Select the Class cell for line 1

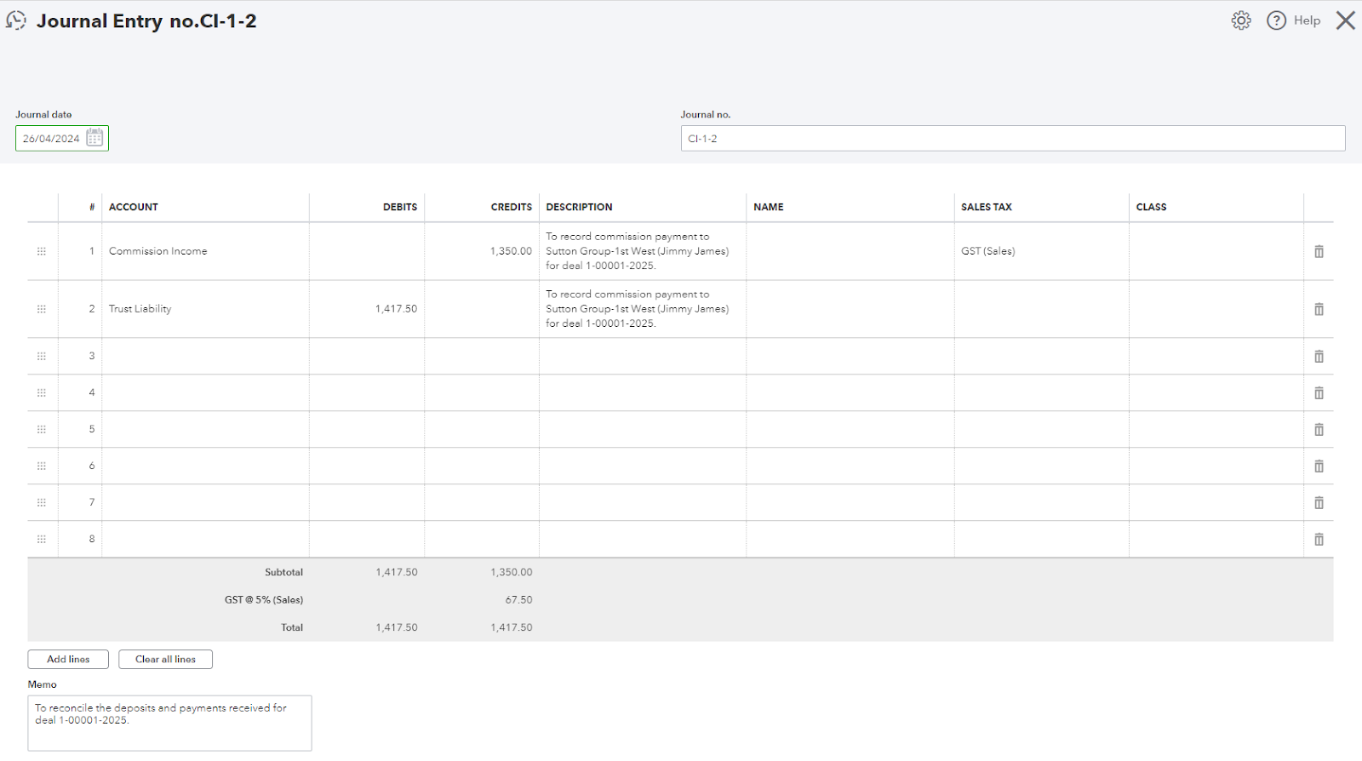(x=1216, y=251)
